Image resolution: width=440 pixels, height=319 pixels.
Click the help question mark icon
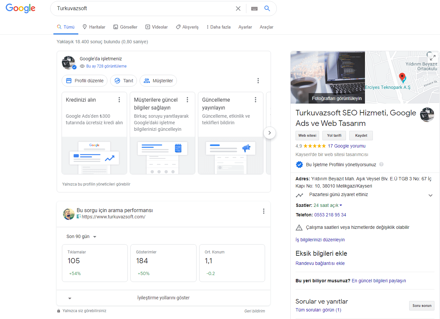click(381, 164)
